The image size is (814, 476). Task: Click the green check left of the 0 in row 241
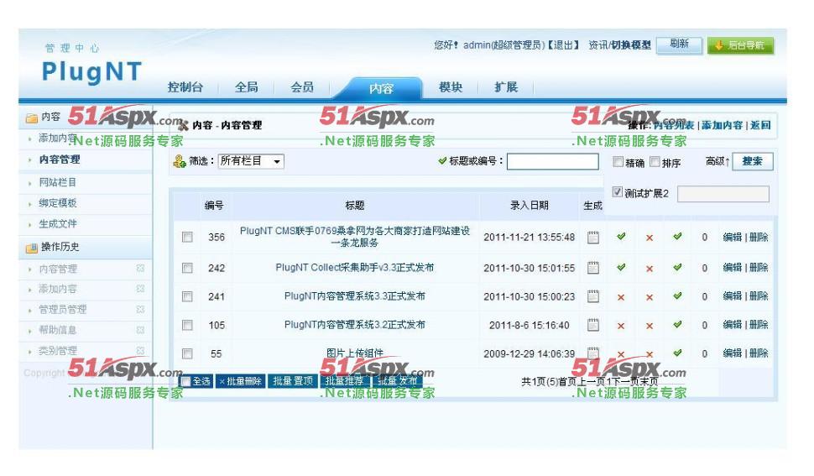pyautogui.click(x=677, y=296)
